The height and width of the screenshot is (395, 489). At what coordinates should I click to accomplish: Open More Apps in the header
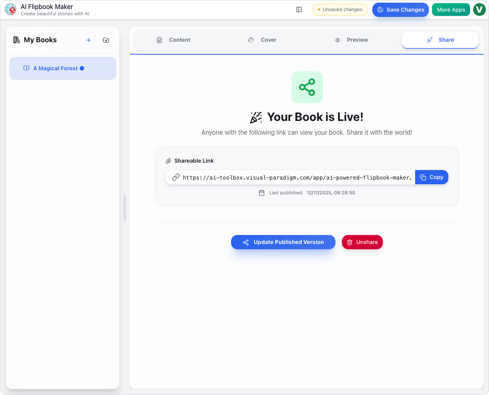point(450,10)
